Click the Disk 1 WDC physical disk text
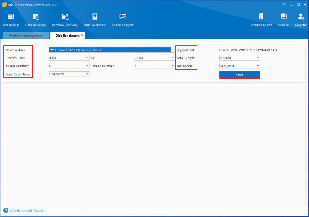 [x=248, y=50]
